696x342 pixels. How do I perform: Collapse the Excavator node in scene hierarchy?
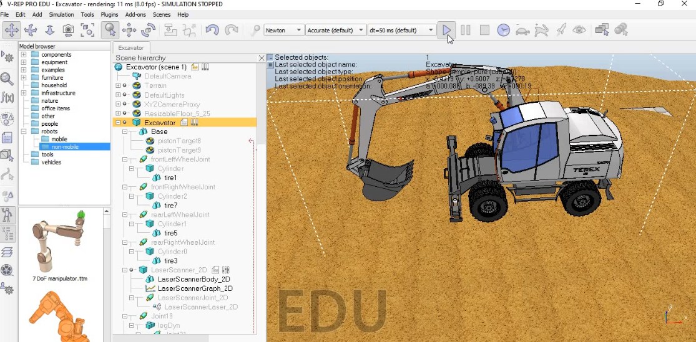(x=118, y=123)
